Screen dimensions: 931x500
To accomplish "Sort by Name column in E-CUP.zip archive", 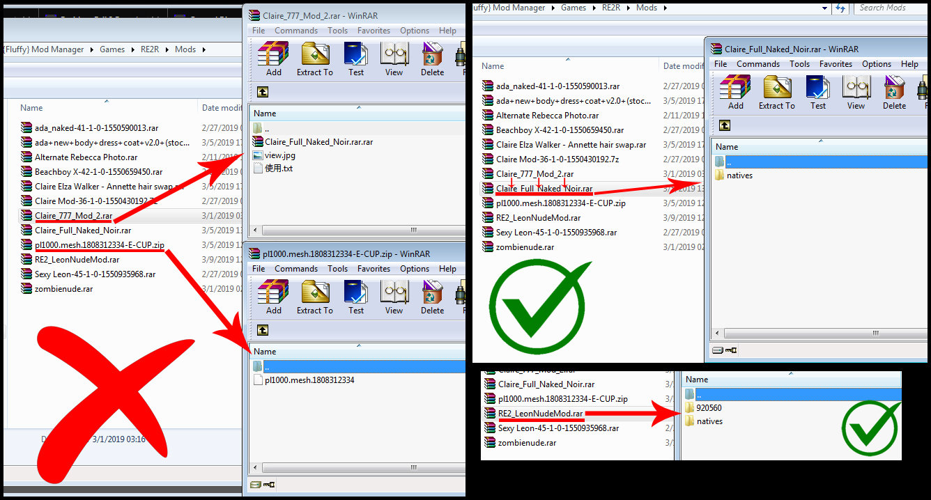I will 357,352.
